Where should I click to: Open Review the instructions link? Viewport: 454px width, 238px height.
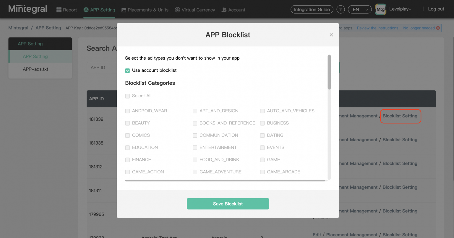pyautogui.click(x=377, y=28)
